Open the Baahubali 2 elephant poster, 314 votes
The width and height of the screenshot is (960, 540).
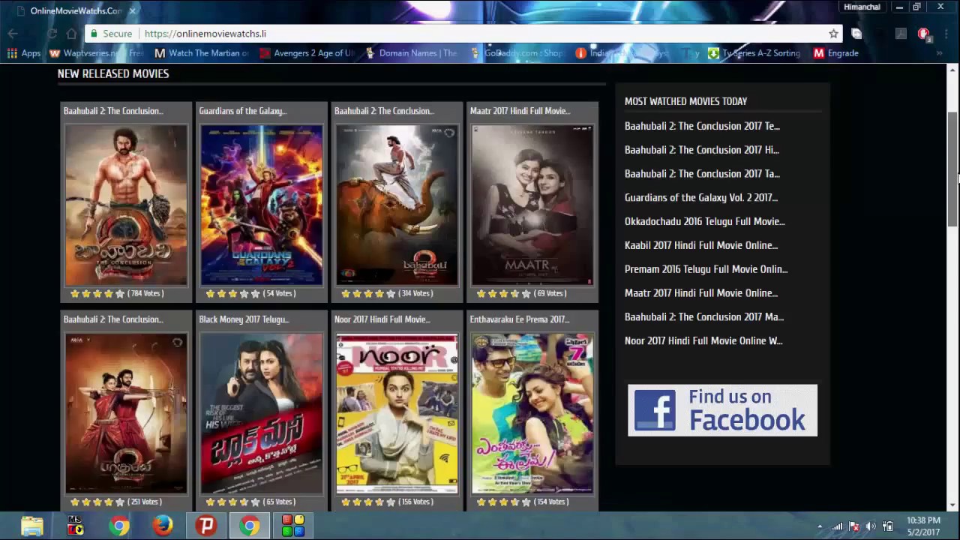click(397, 205)
